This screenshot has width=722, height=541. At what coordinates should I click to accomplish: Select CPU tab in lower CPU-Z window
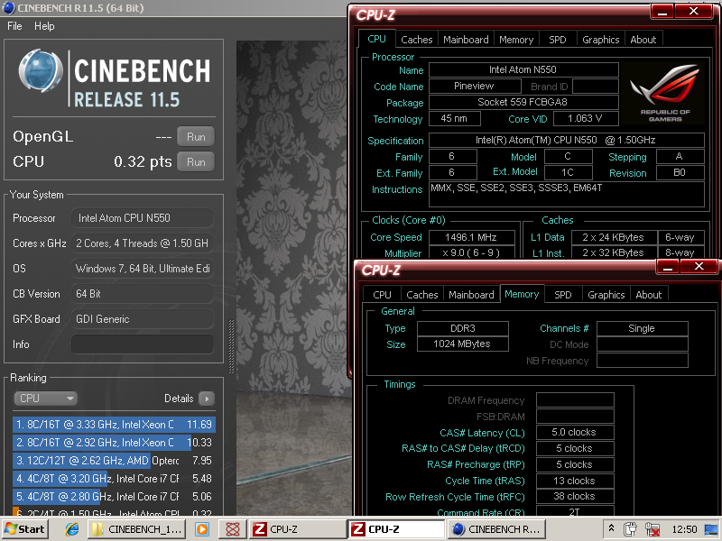pos(382,295)
